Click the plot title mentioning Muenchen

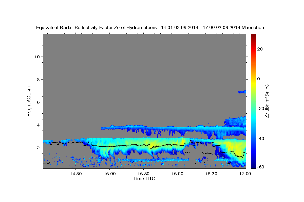tap(150, 28)
